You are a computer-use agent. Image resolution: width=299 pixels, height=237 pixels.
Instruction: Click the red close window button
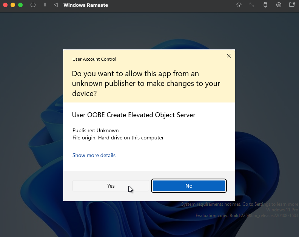[x=5, y=5]
